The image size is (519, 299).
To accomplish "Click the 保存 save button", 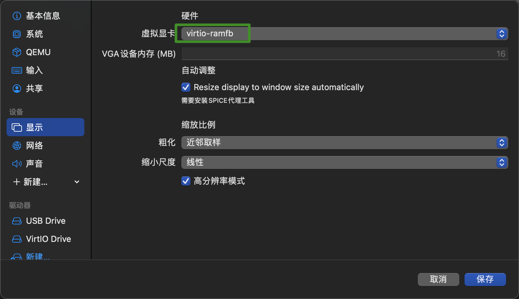I will coord(485,279).
